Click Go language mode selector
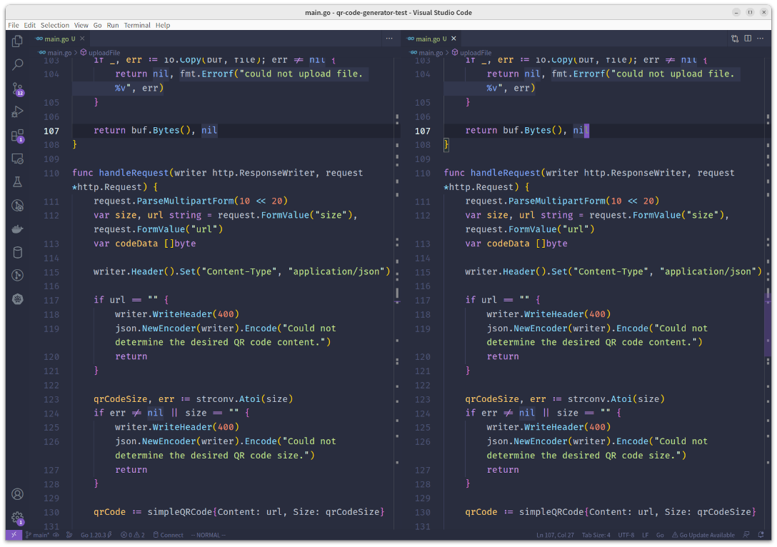This screenshot has height=547, width=777. pyautogui.click(x=660, y=535)
